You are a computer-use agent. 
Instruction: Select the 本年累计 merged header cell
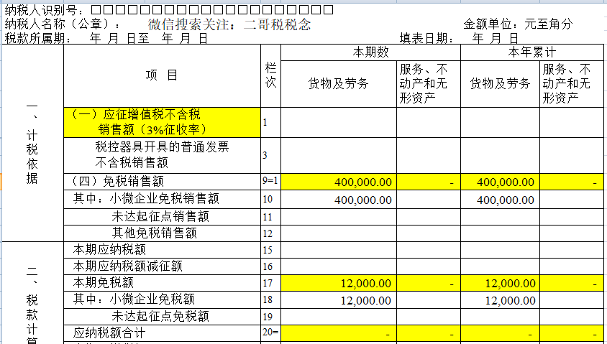(x=532, y=53)
